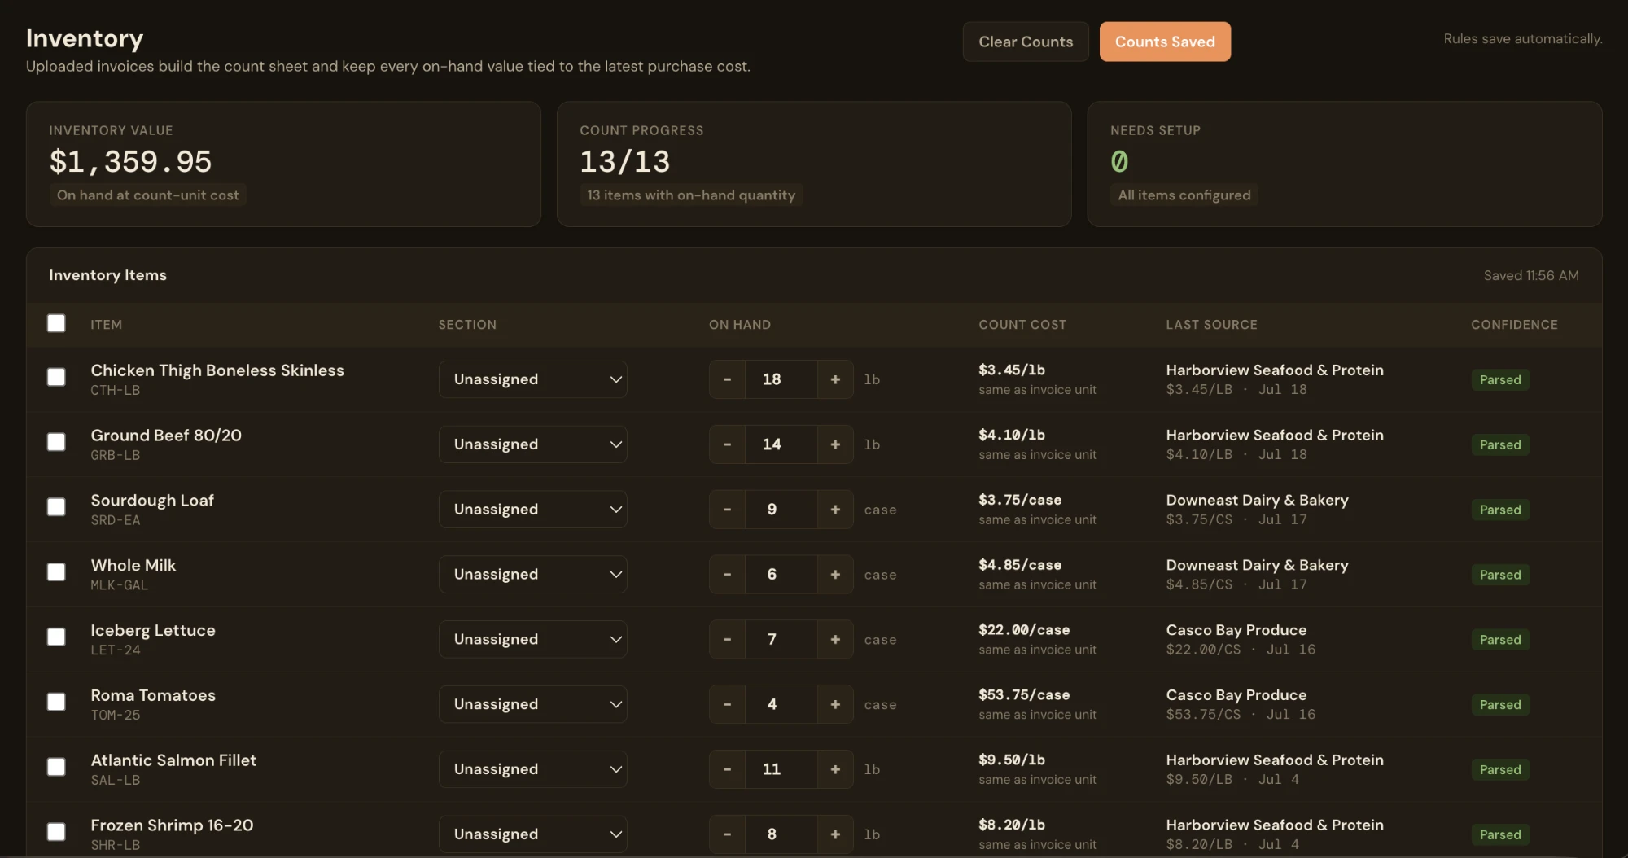Increase Ground Beef 80/20 quantity using plus

coord(835,444)
